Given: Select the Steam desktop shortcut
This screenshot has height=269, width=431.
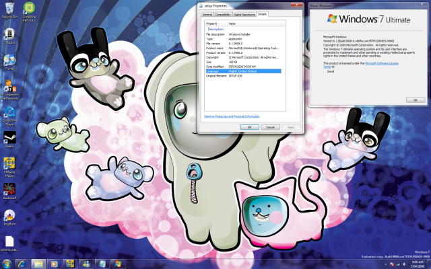Looking at the screenshot, I should pos(9,140).
